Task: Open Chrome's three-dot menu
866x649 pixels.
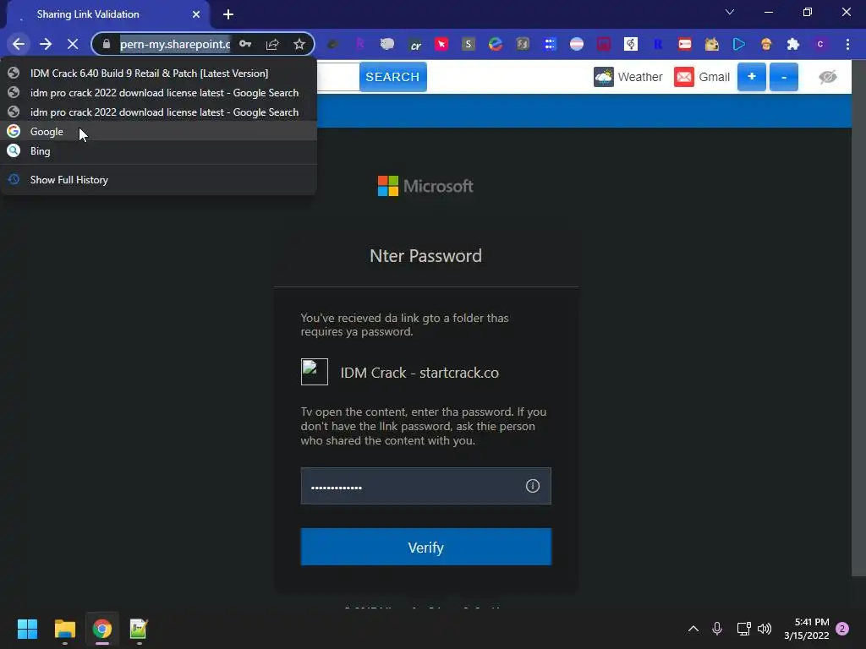Action: coord(847,44)
